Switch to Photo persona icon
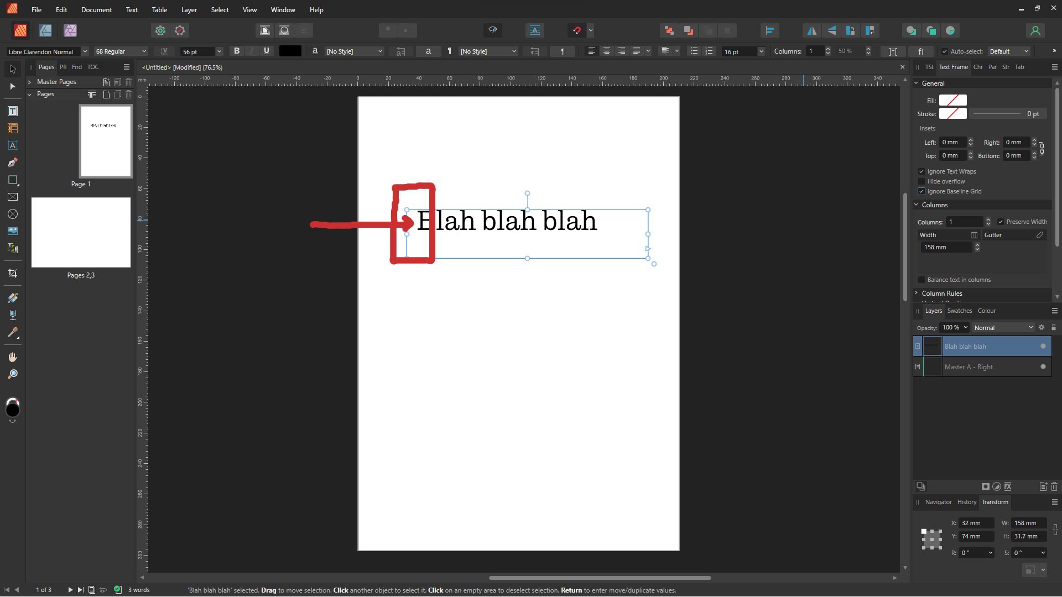The height and width of the screenshot is (597, 1062). (70, 30)
